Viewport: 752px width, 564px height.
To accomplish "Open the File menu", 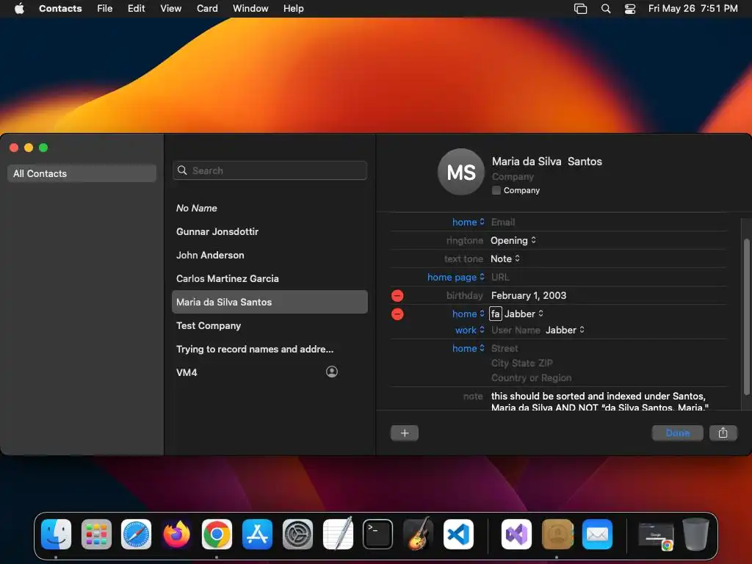I will pyautogui.click(x=104, y=9).
